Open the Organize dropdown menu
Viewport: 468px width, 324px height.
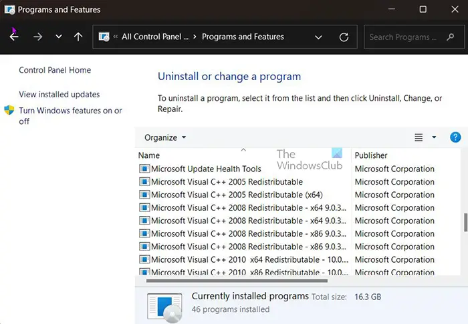165,137
